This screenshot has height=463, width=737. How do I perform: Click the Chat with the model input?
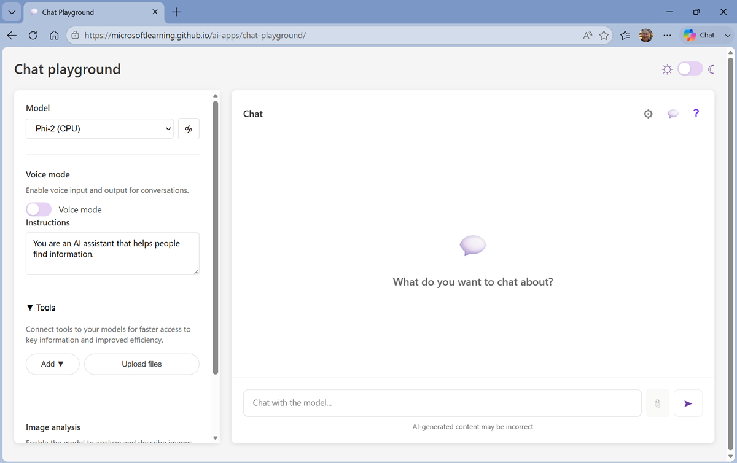442,403
